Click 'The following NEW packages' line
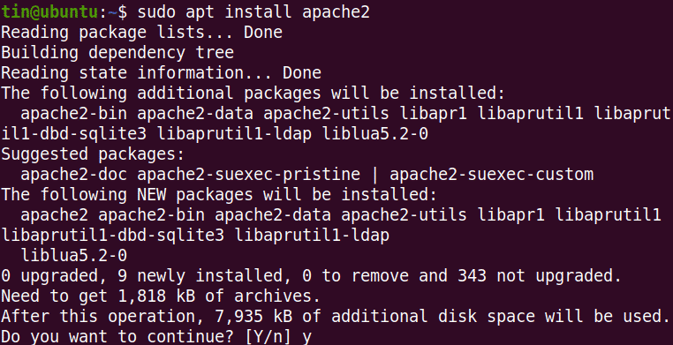 click(219, 195)
